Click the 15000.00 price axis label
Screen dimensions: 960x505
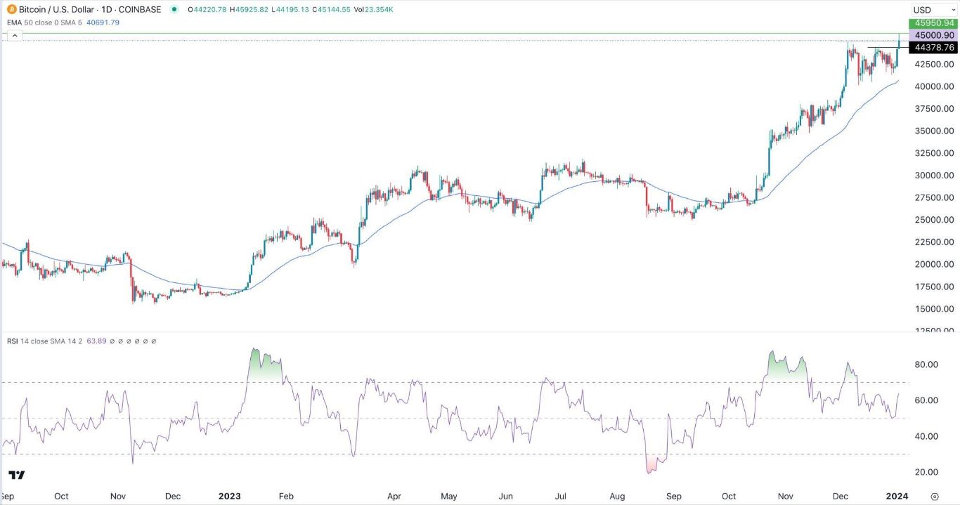tap(934, 309)
